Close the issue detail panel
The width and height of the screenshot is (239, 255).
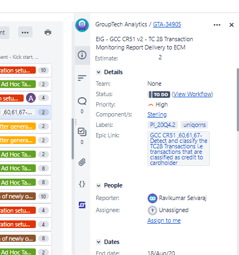[231, 25]
